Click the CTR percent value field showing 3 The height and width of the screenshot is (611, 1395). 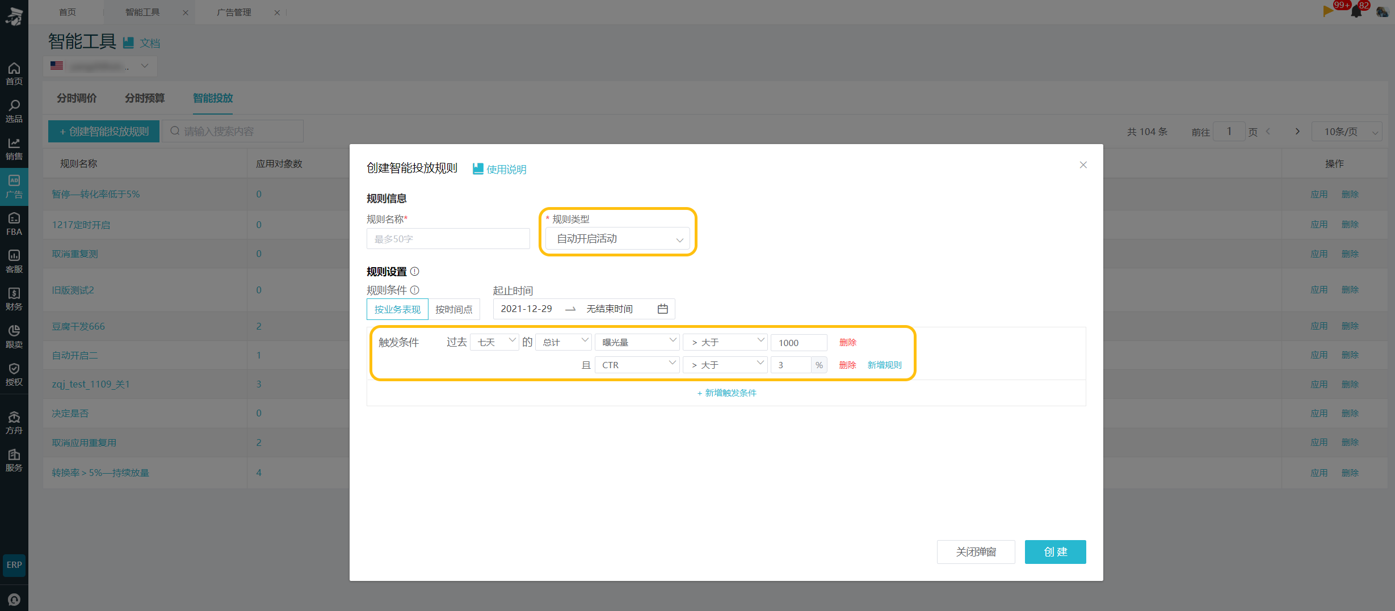(x=791, y=365)
